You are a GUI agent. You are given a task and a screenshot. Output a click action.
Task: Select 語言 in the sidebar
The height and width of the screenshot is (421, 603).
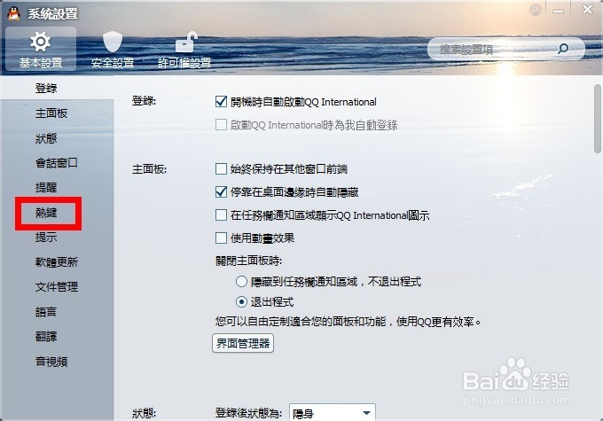point(46,312)
